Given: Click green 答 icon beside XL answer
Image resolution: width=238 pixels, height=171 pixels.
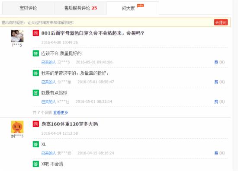Looking at the screenshot, I should (36, 144).
